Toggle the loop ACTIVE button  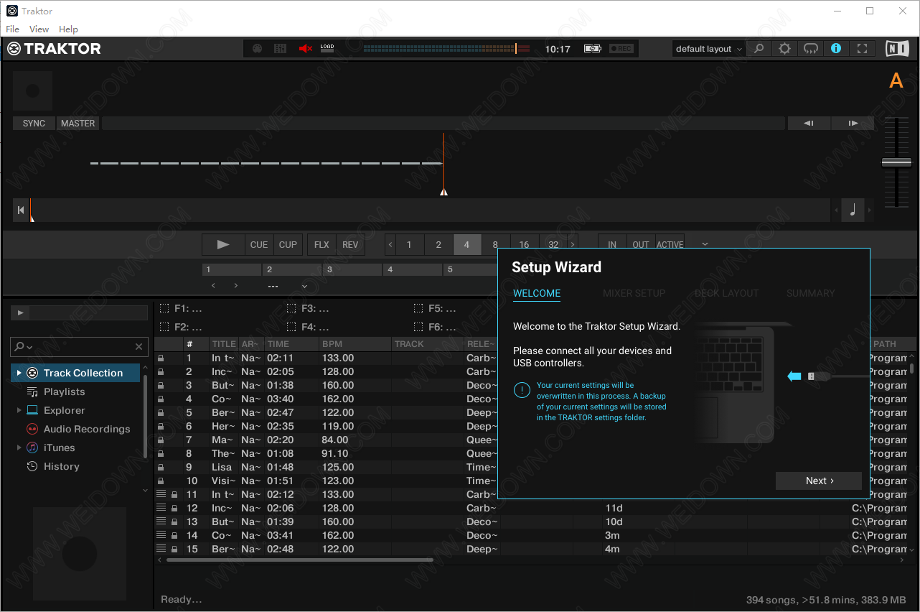pyautogui.click(x=670, y=245)
